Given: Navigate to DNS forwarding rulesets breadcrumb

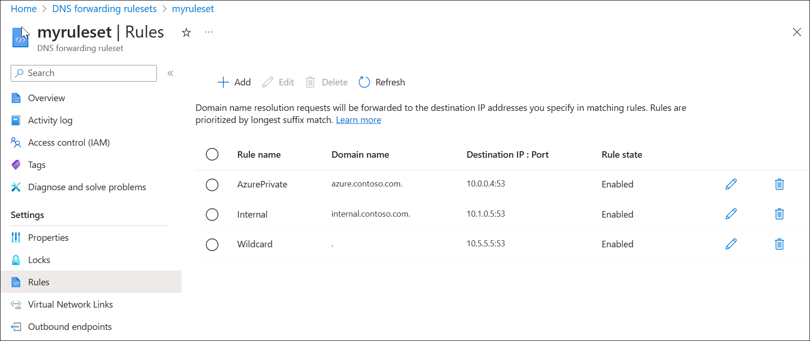Looking at the screenshot, I should pyautogui.click(x=104, y=9).
